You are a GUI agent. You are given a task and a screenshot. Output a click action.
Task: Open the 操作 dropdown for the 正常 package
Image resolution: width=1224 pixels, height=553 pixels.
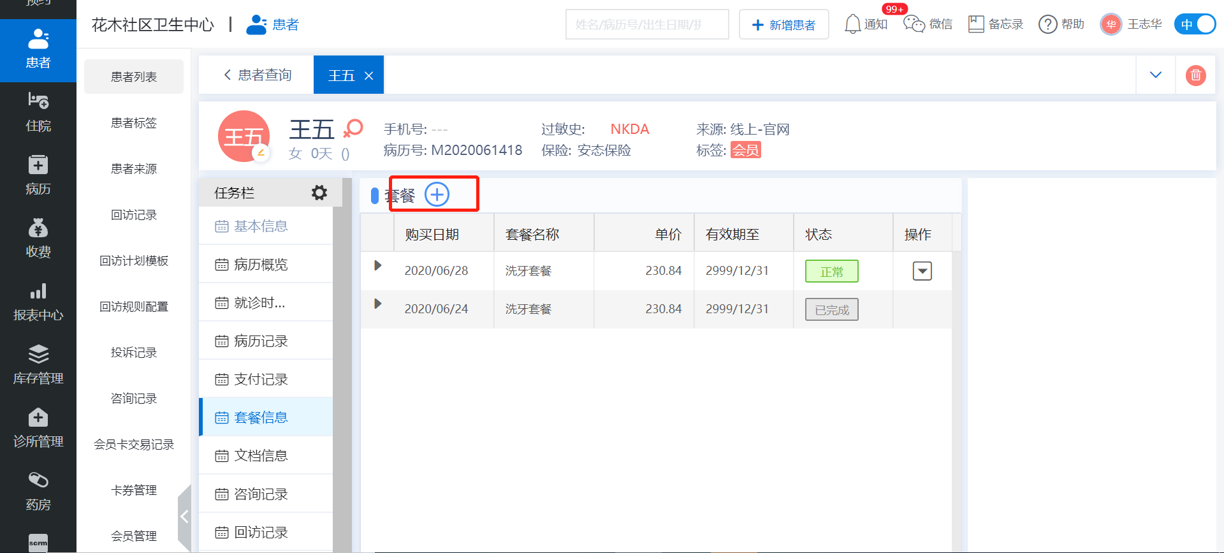[922, 271]
